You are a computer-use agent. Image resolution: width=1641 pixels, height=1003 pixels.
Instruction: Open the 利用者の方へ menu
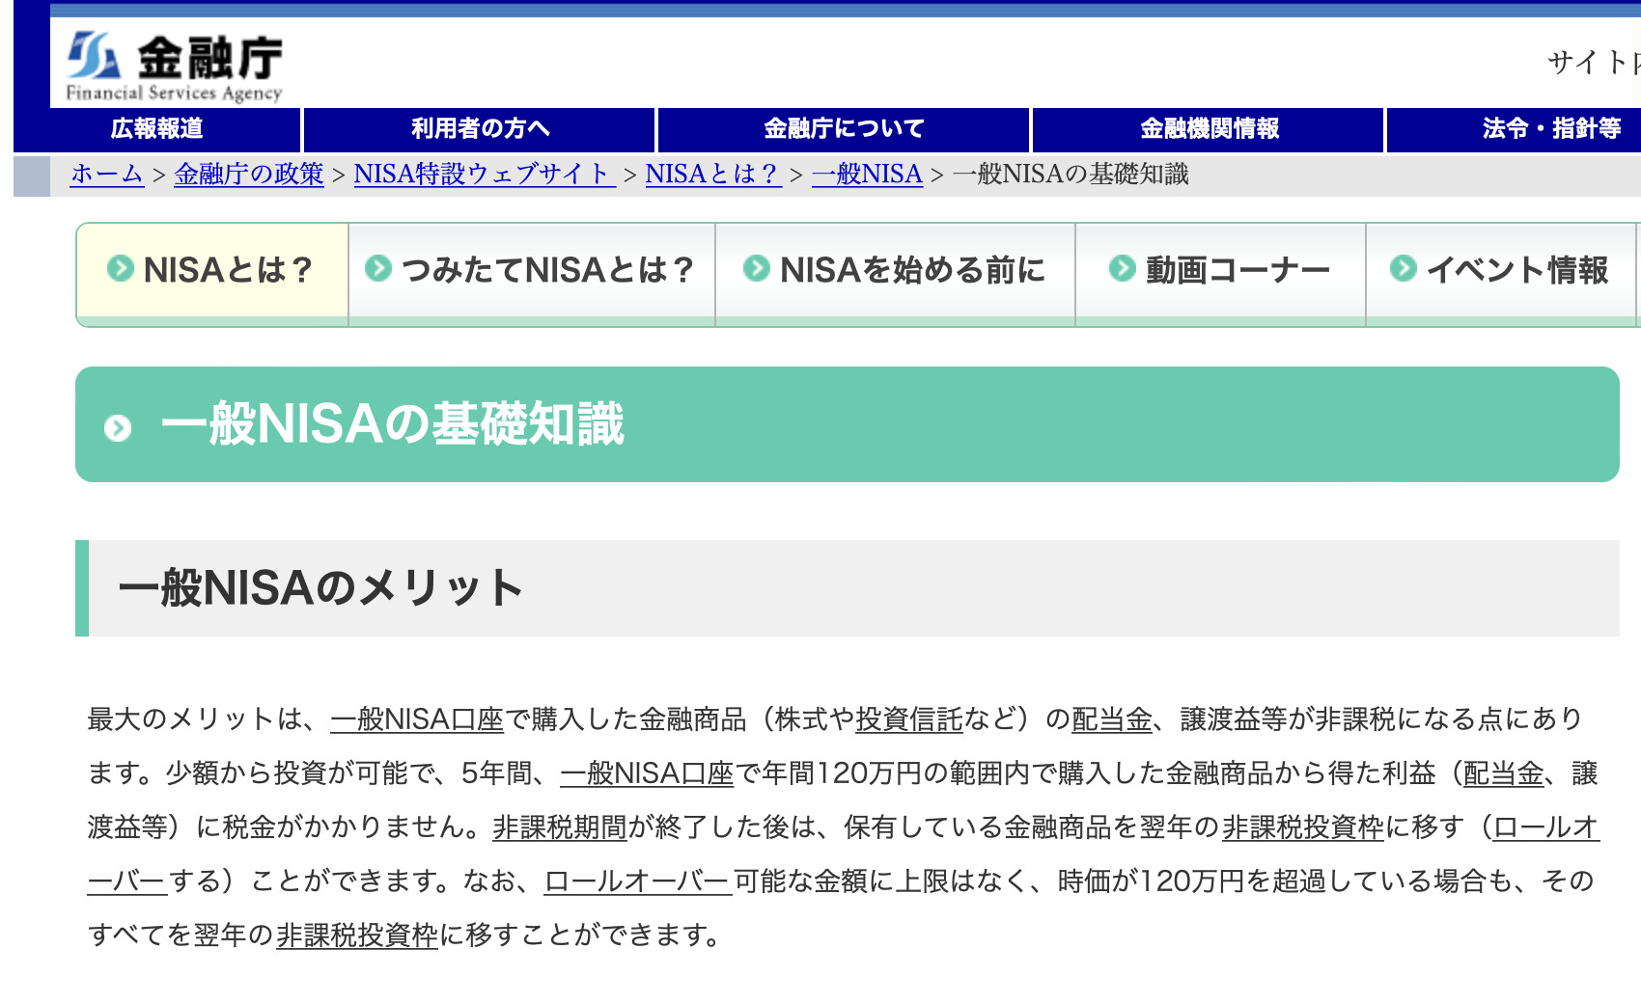[480, 129]
